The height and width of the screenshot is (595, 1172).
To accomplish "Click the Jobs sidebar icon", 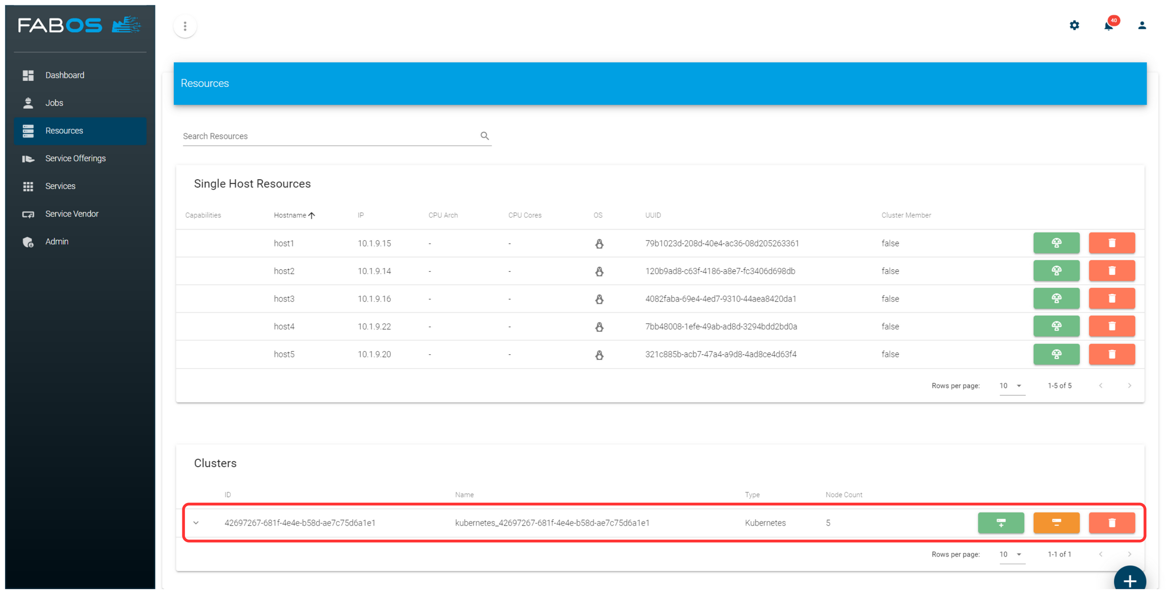I will pos(28,103).
